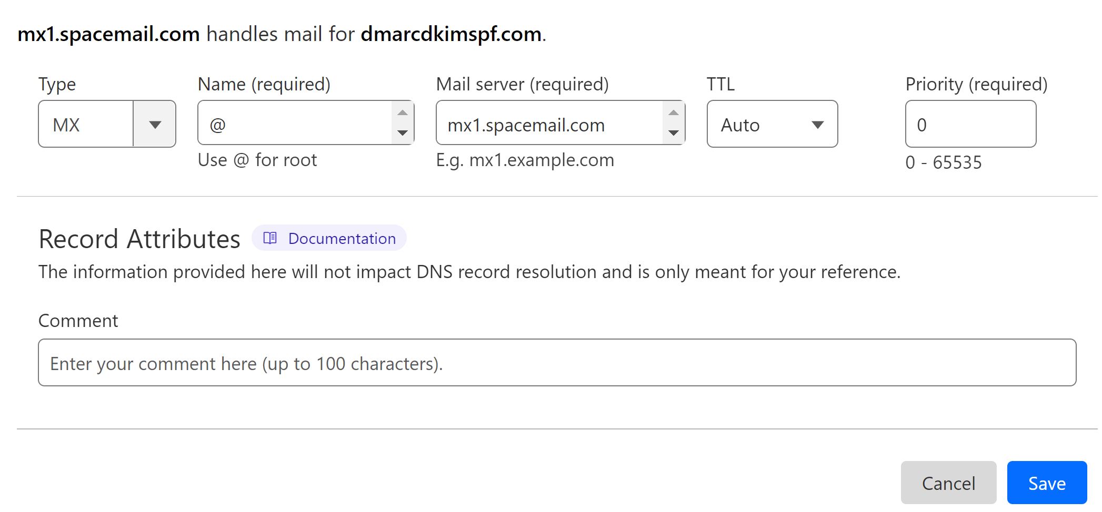Click the MX type field
Screen dimensions: 1102x512
86,125
